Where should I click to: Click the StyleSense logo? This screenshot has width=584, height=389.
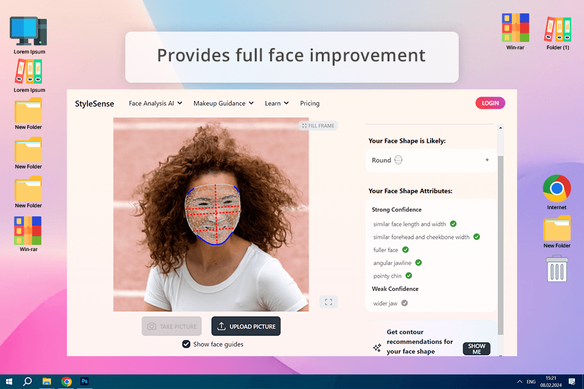(94, 103)
